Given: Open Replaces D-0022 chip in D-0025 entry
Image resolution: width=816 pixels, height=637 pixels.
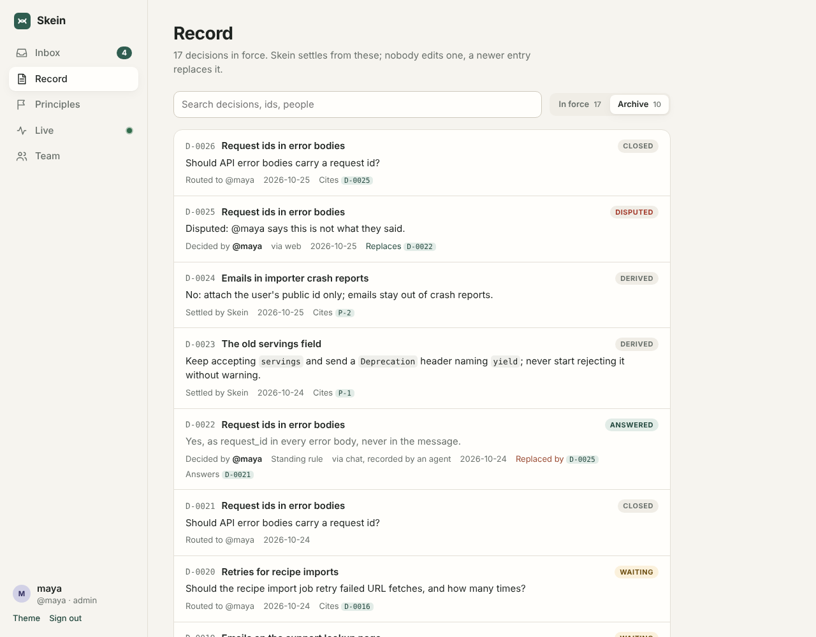Looking at the screenshot, I should tap(420, 247).
